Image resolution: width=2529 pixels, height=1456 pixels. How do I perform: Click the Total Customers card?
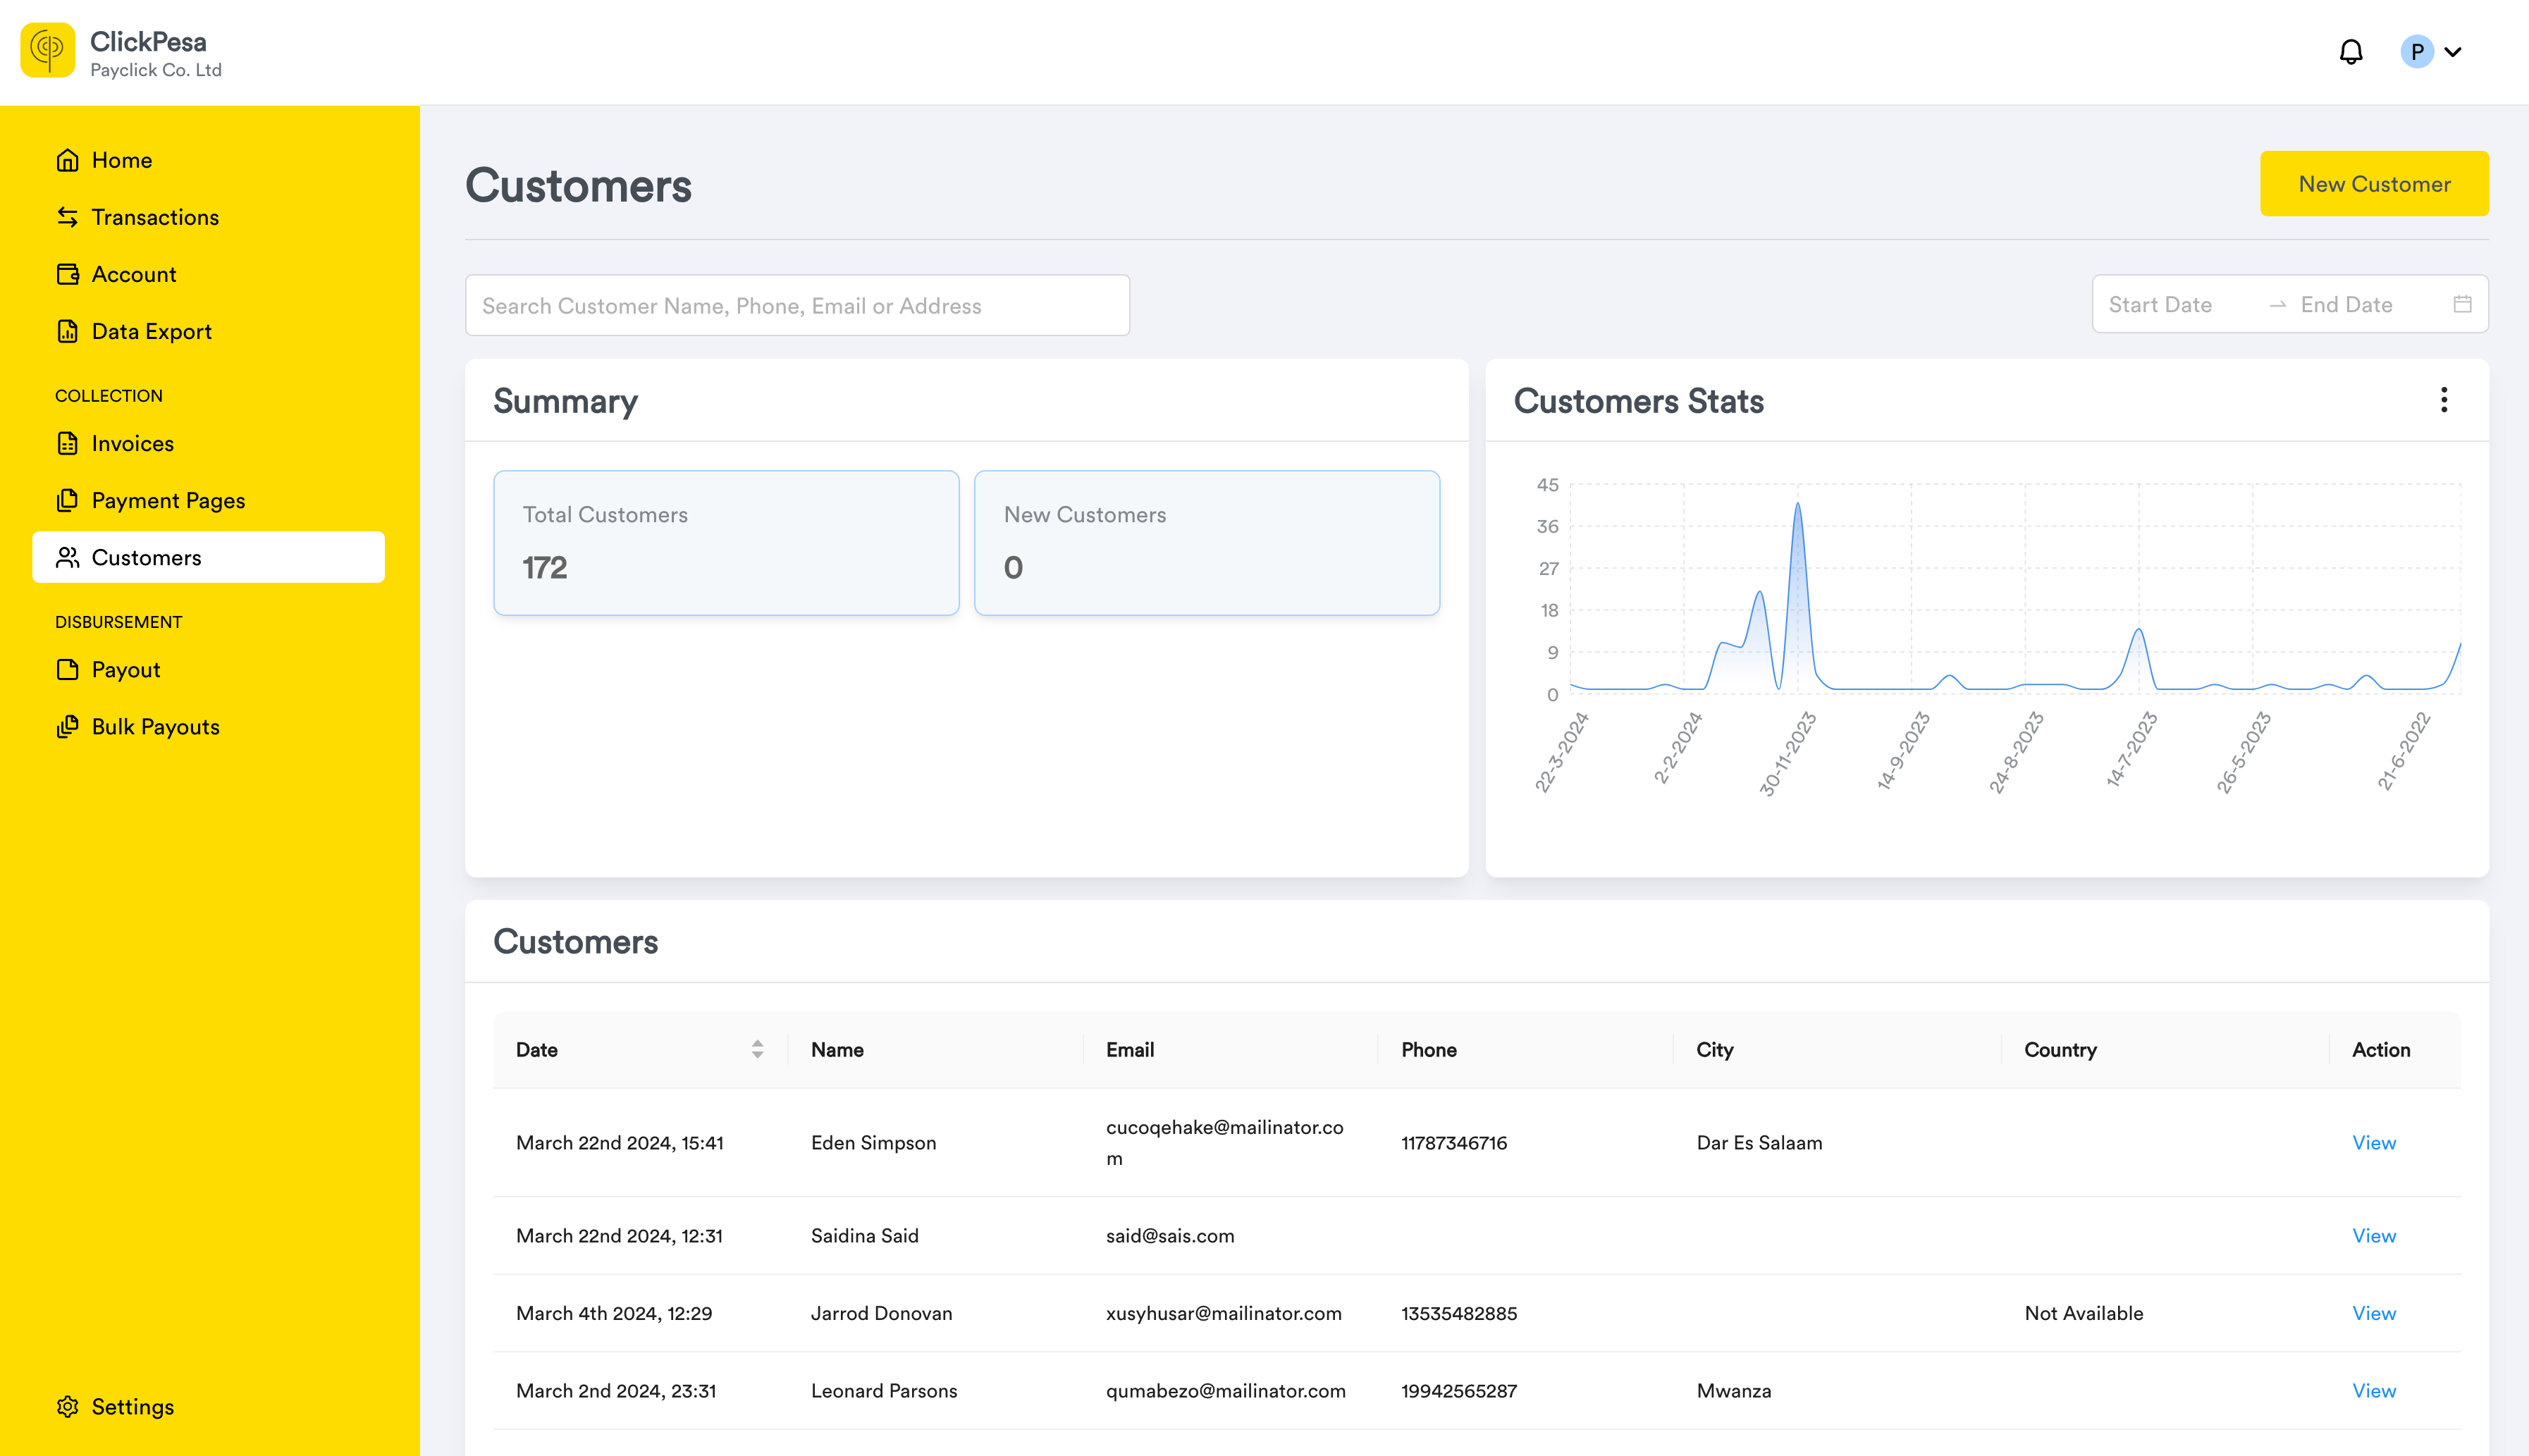(726, 542)
